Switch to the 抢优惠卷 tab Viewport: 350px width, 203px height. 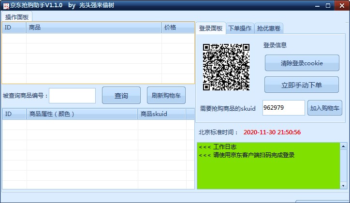(269, 29)
